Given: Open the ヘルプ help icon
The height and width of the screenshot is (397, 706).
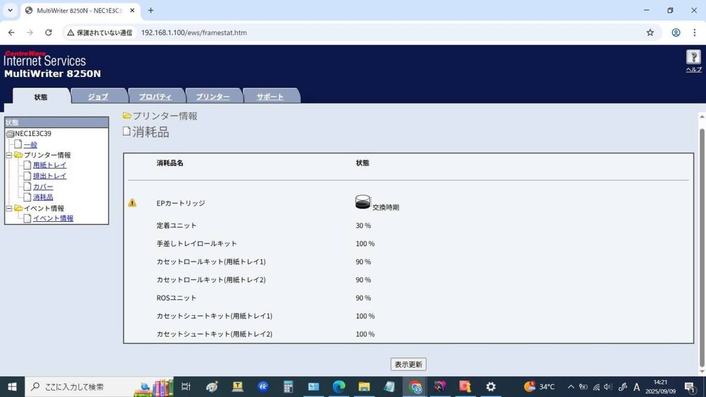Looking at the screenshot, I should tap(694, 57).
